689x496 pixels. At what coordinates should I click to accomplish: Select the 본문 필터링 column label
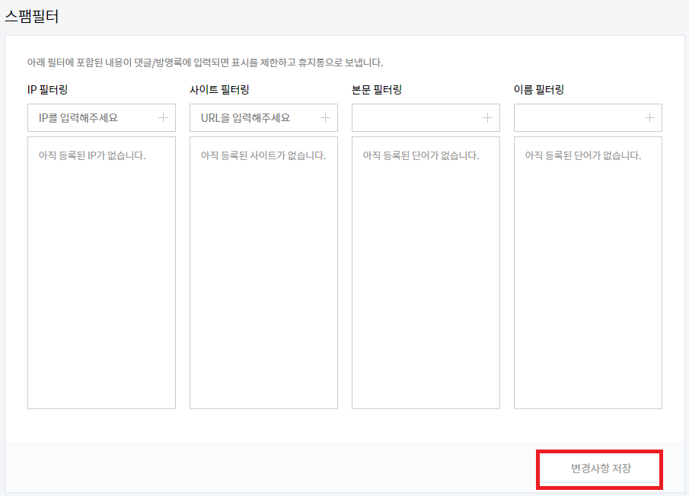click(x=377, y=90)
